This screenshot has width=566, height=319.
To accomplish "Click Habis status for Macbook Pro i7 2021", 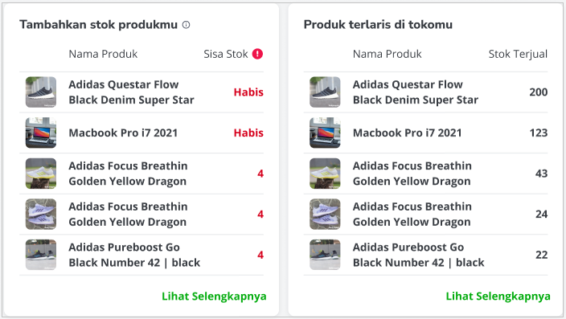I will [x=248, y=133].
